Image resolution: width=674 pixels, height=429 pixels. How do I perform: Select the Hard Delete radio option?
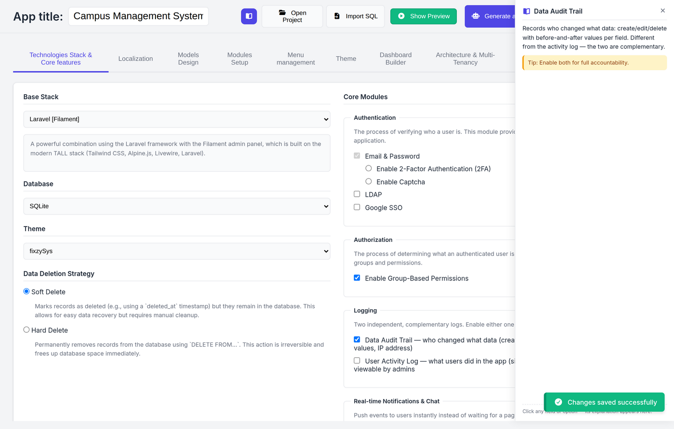[x=26, y=330]
